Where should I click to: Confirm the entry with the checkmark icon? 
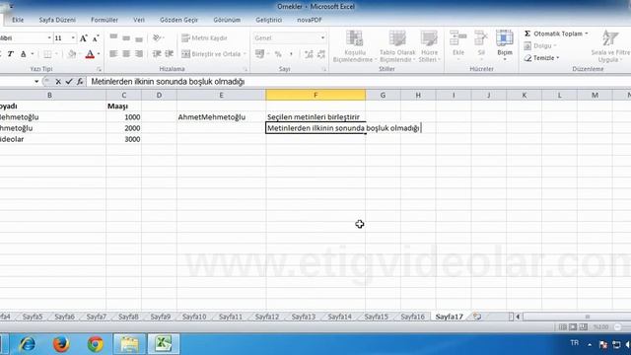click(x=69, y=82)
